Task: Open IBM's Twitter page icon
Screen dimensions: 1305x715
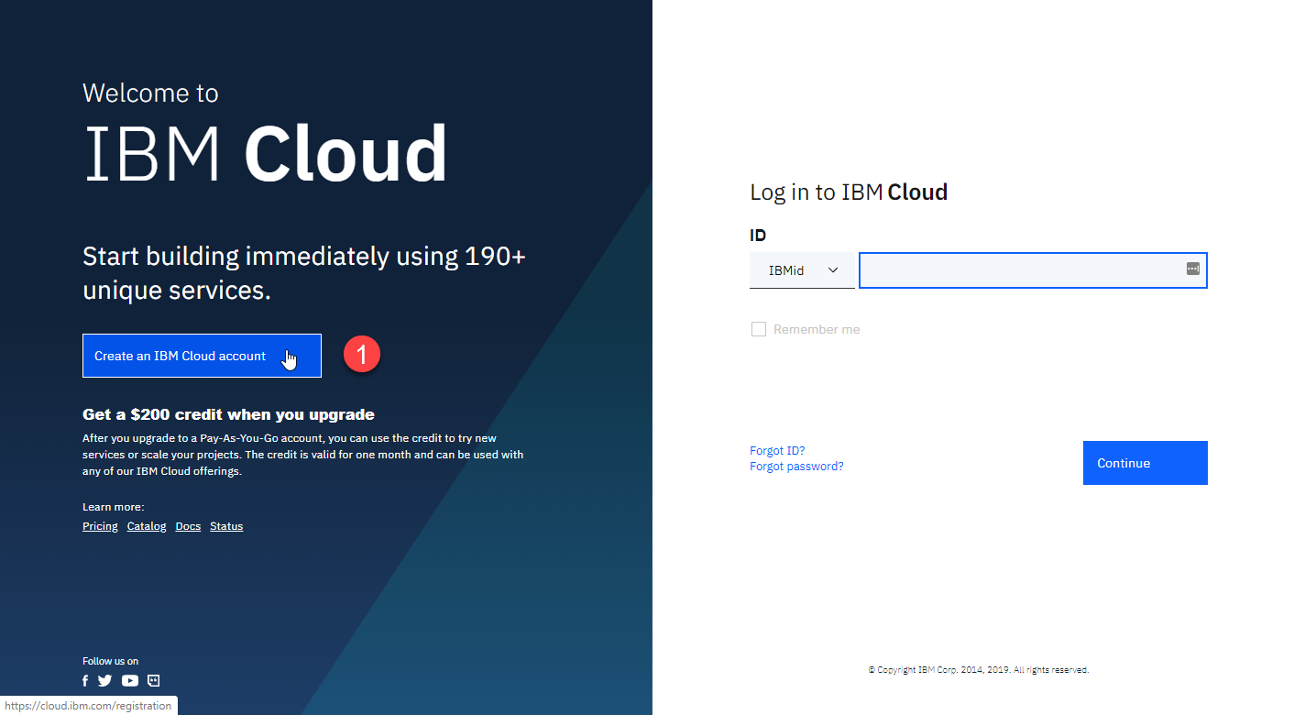Action: (x=104, y=680)
